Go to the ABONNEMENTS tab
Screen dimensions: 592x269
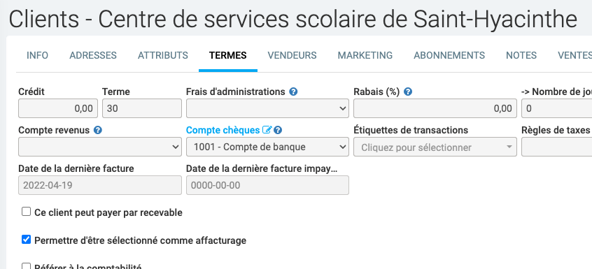coord(449,55)
